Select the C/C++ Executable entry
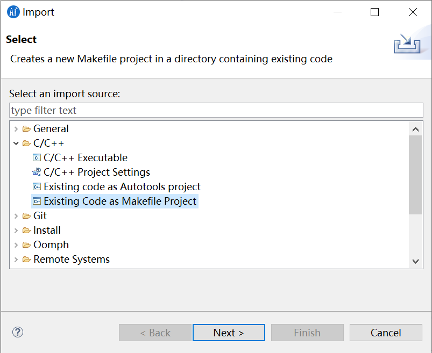The height and width of the screenshot is (353, 432). (x=86, y=158)
